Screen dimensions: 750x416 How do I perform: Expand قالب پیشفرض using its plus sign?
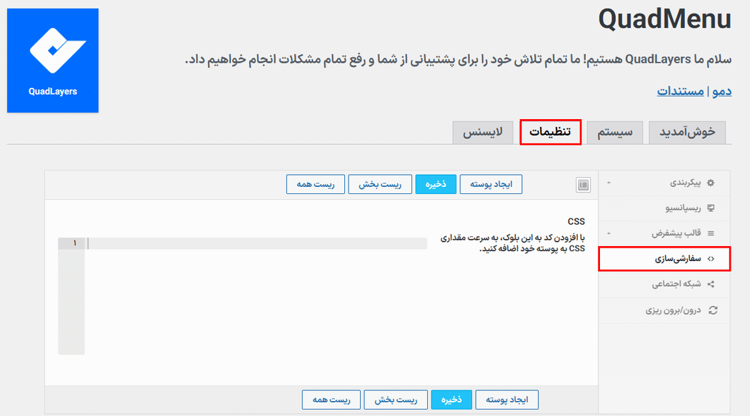tap(608, 233)
